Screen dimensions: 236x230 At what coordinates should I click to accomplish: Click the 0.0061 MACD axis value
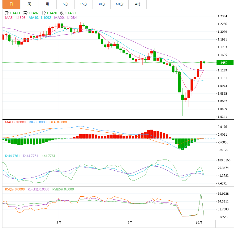(222, 134)
